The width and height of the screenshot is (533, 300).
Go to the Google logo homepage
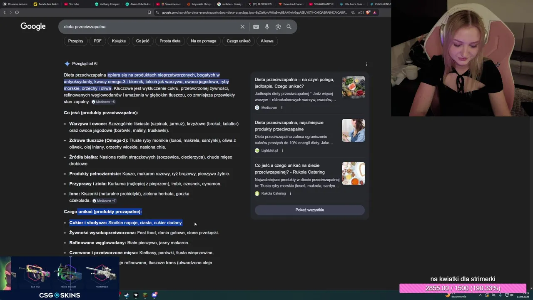33,27
